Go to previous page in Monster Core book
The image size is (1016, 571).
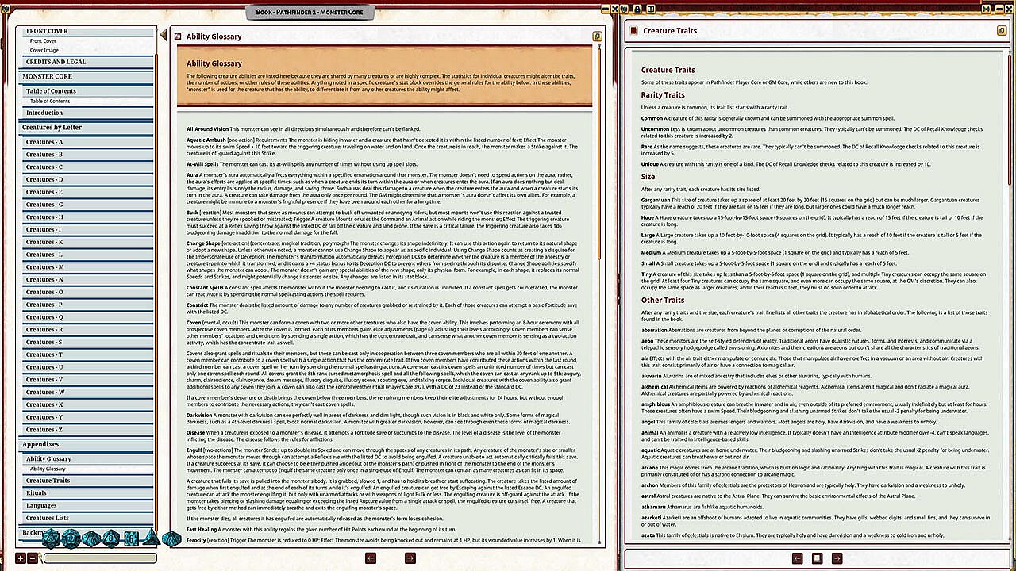point(370,558)
